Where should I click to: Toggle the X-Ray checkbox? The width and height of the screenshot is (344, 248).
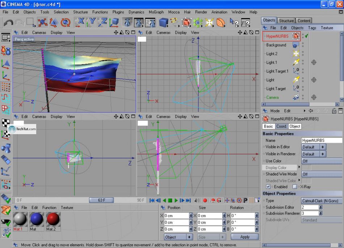tap(295, 187)
